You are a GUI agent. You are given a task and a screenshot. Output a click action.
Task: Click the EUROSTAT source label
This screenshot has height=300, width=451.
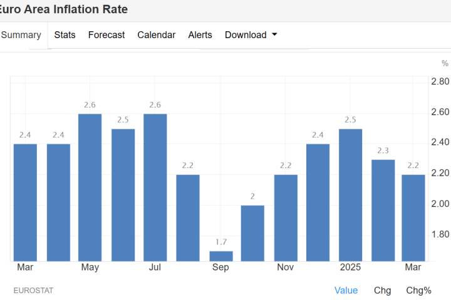point(33,290)
